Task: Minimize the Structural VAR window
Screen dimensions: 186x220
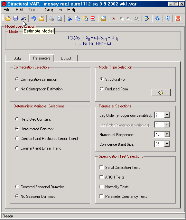Action: (171, 4)
